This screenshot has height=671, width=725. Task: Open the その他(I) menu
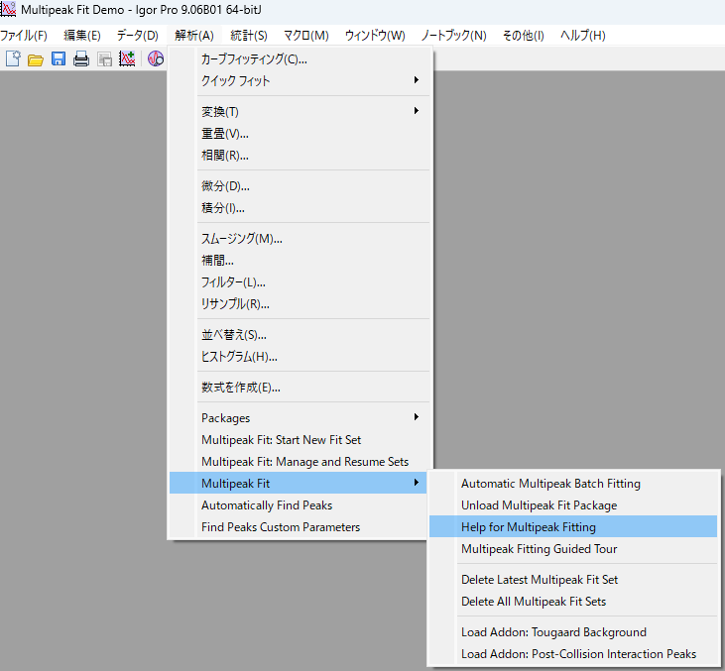[524, 36]
